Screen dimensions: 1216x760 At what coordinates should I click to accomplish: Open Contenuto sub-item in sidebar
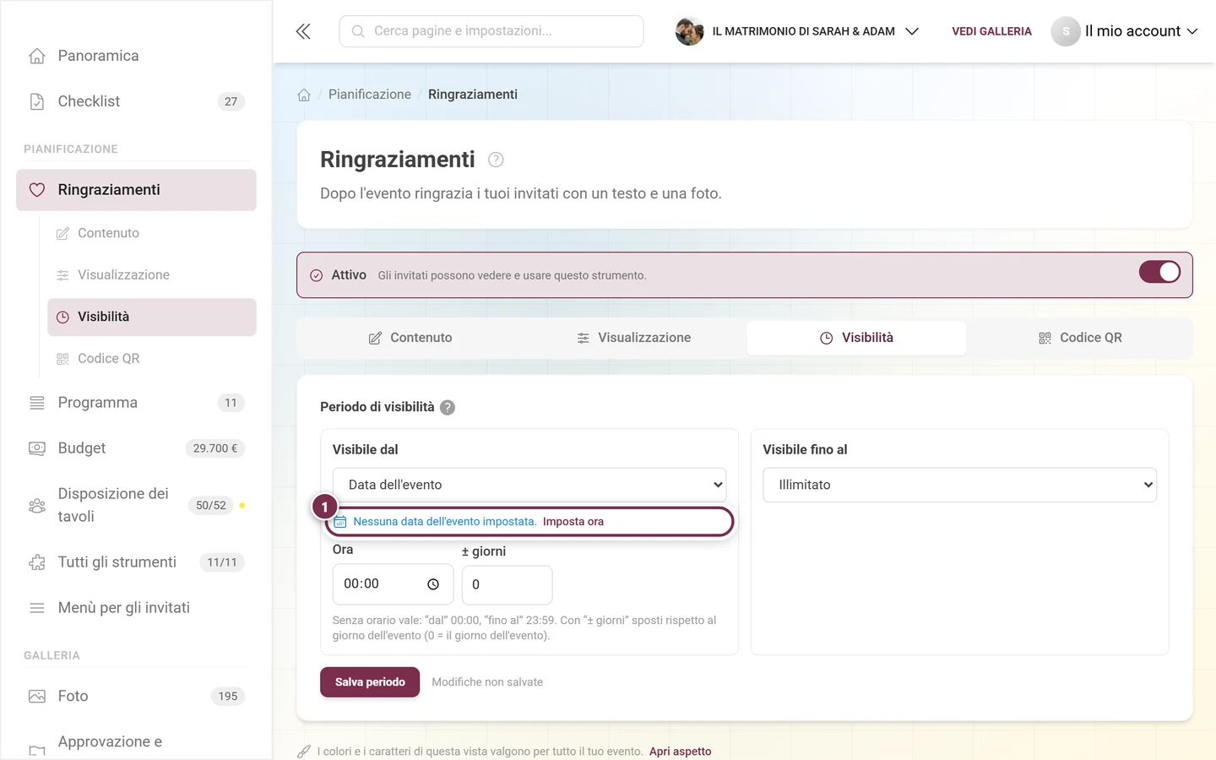tap(152, 233)
